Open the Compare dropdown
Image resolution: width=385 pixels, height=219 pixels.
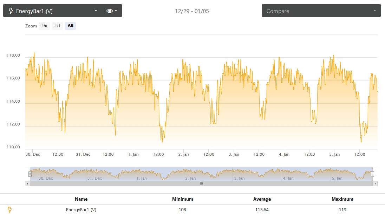321,11
